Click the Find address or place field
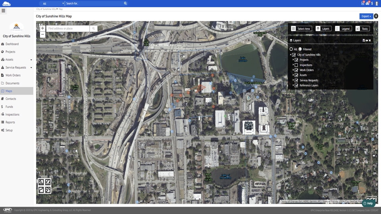Viewport: 381px width, 214px height. (x=68, y=29)
